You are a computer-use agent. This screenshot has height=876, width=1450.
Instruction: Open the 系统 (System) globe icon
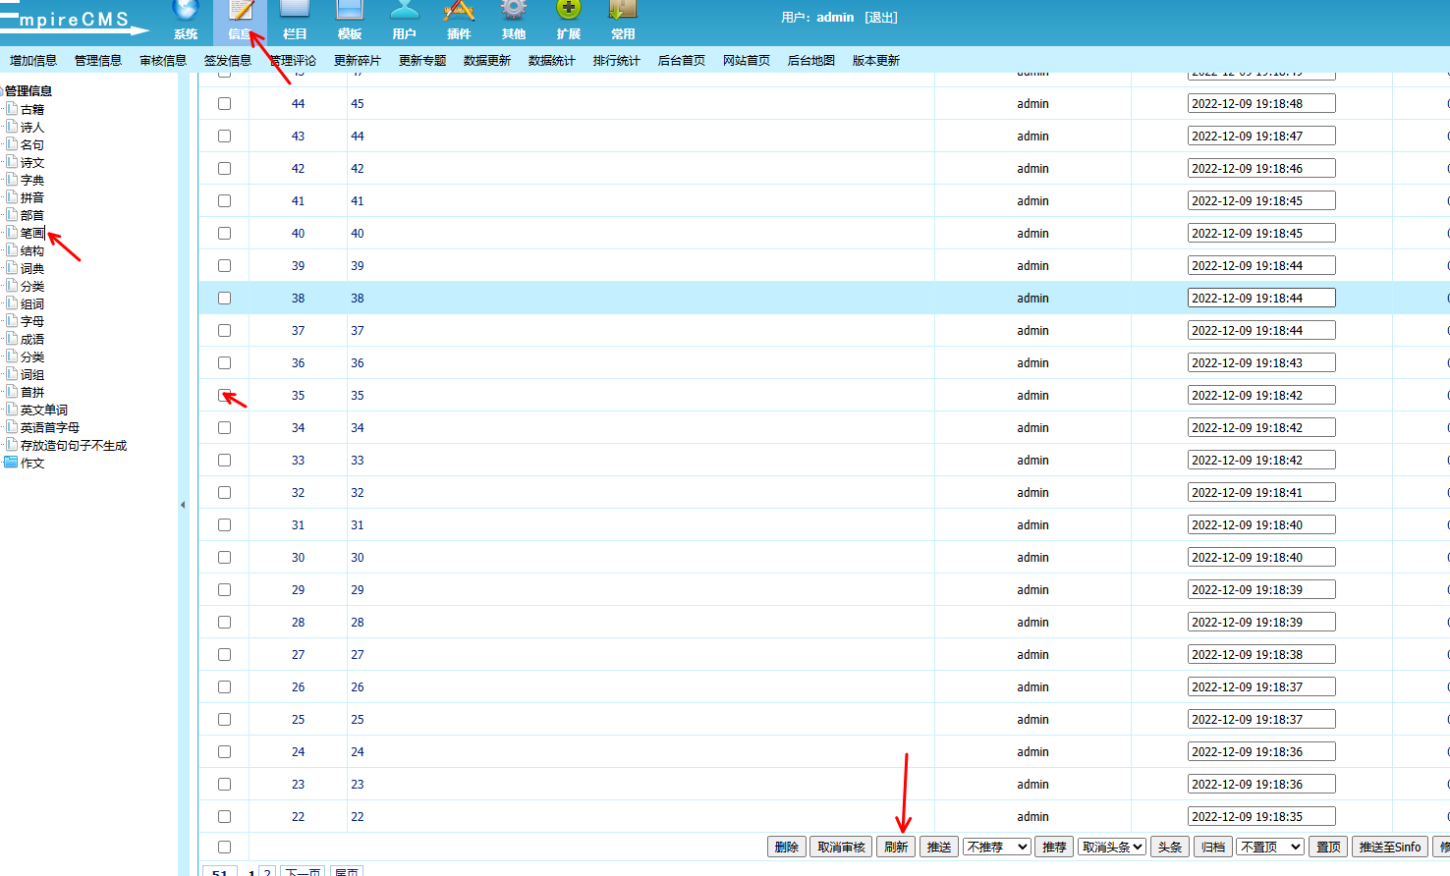pyautogui.click(x=186, y=20)
